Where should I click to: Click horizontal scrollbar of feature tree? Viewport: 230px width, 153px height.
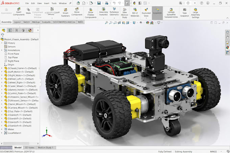point(16,144)
